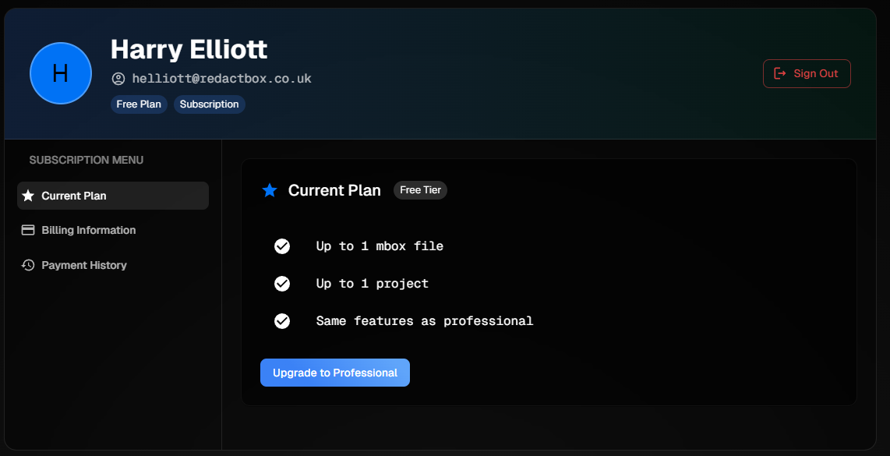This screenshot has width=890, height=456.
Task: Click the Upgrade to Professional button
Action: click(x=335, y=373)
